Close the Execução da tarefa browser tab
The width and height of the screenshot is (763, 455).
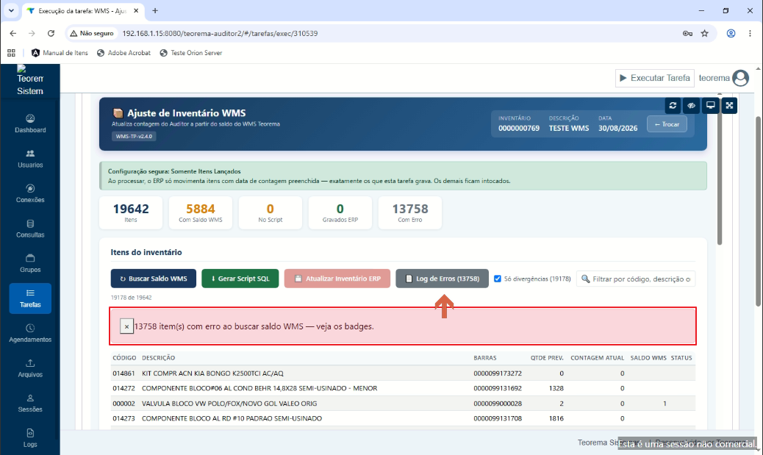tap(136, 11)
